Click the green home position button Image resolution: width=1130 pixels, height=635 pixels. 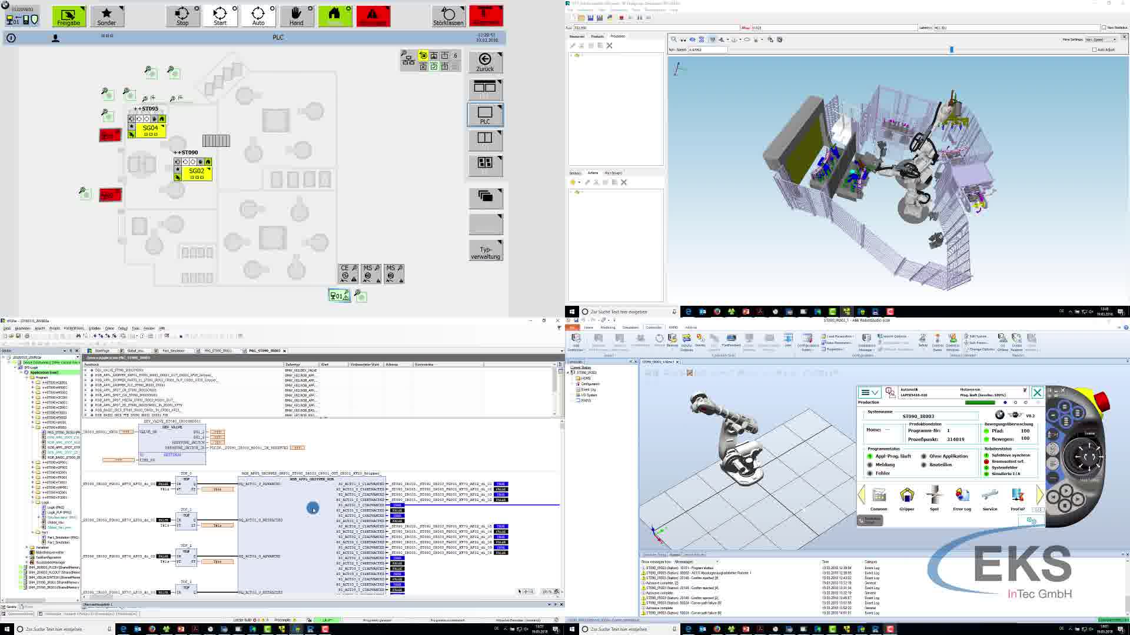tap(334, 16)
